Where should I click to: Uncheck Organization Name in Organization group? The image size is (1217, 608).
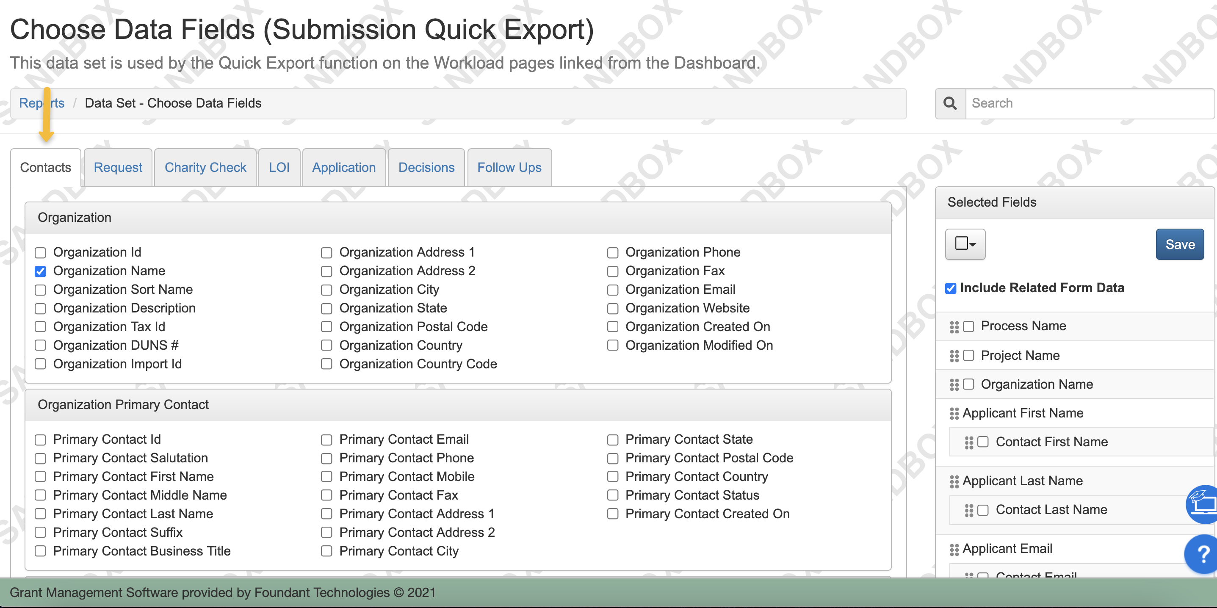[41, 271]
